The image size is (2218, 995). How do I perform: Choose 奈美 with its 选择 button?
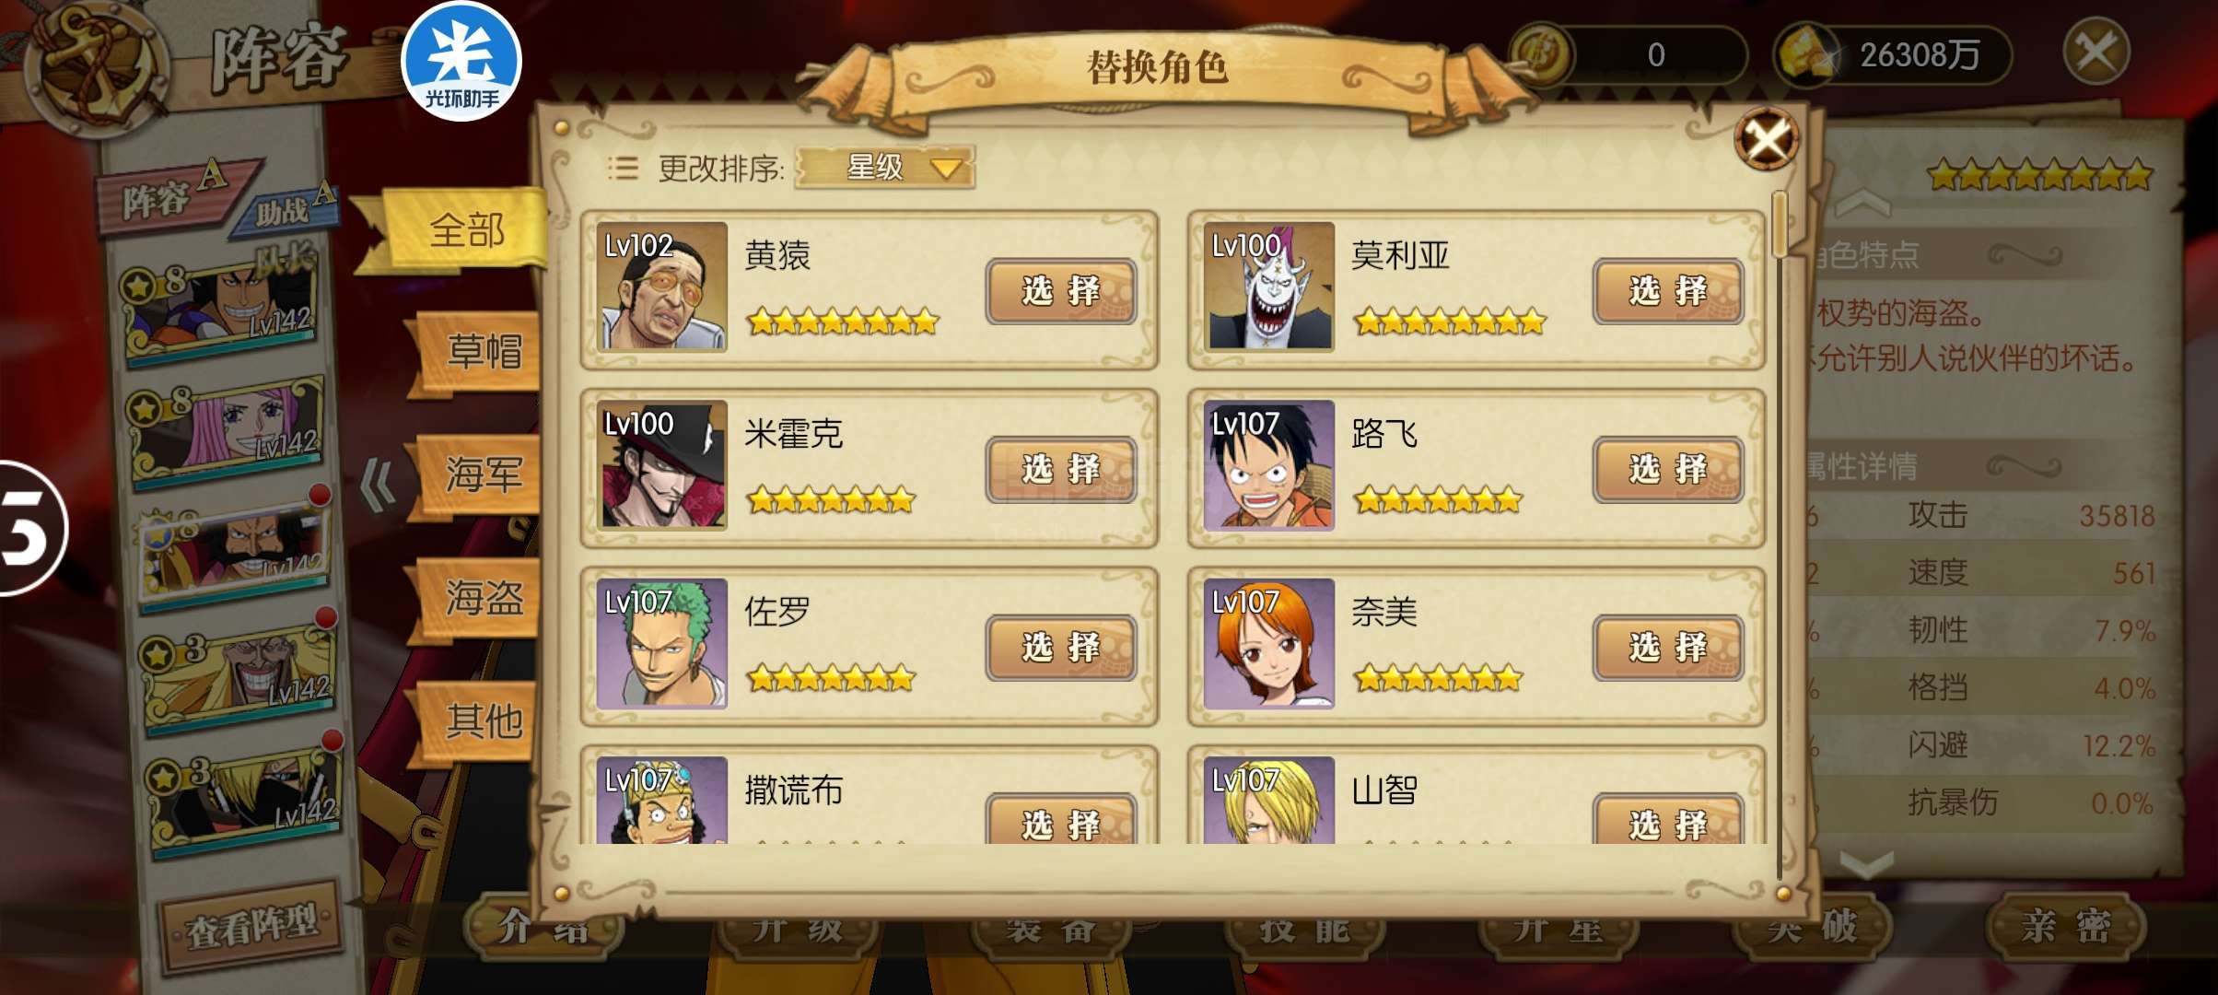click(1668, 648)
